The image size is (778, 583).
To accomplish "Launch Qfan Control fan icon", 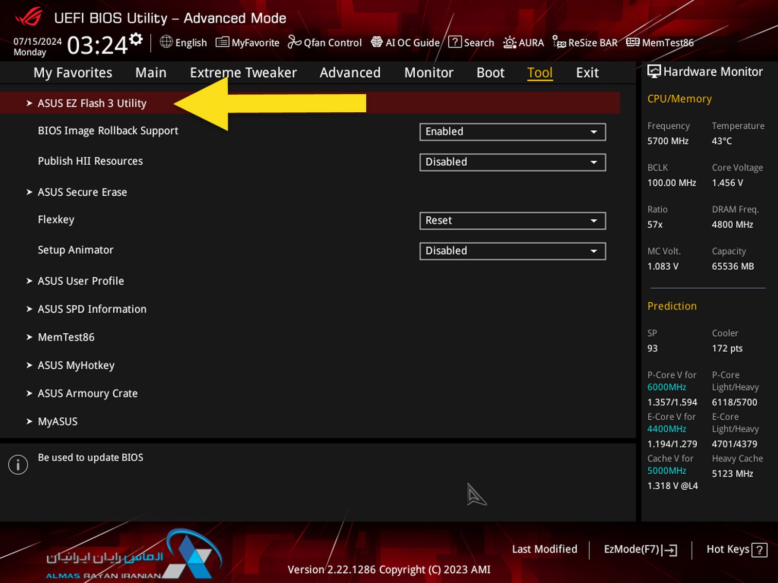I will [x=294, y=42].
